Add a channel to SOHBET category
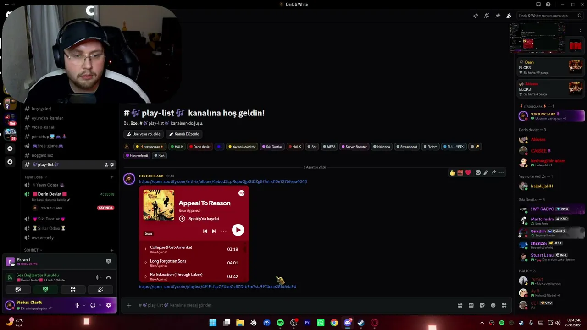 pos(112,250)
